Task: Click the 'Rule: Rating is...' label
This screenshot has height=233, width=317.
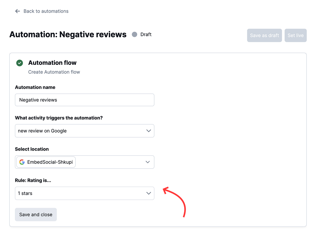Action: (33, 180)
